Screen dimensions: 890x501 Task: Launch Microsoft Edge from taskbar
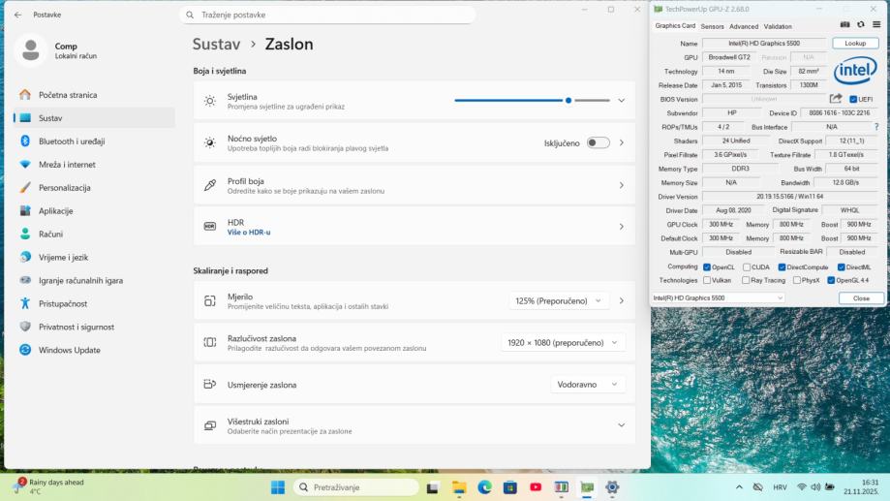coord(484,487)
